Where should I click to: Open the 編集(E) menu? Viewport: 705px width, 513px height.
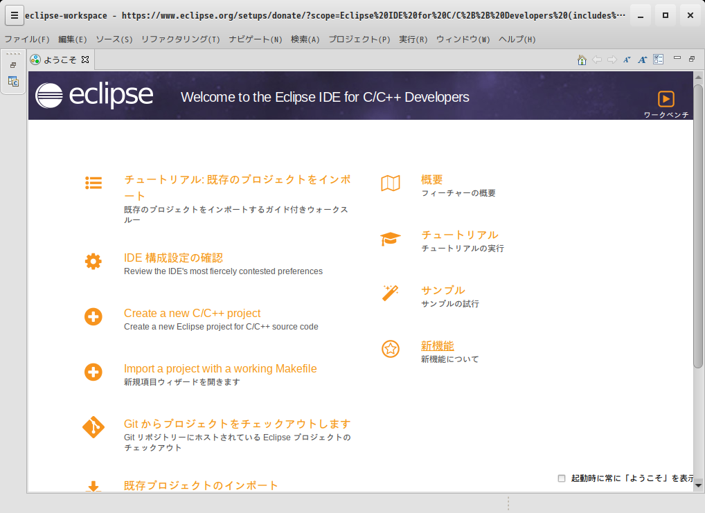tap(73, 39)
